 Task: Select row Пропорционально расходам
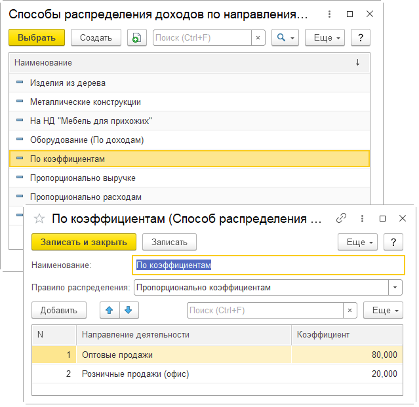tap(190, 197)
